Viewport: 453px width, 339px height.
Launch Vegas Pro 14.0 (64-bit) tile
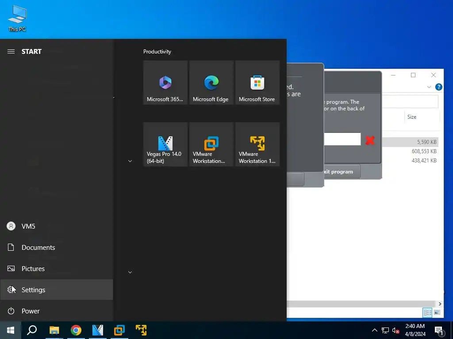click(x=165, y=144)
